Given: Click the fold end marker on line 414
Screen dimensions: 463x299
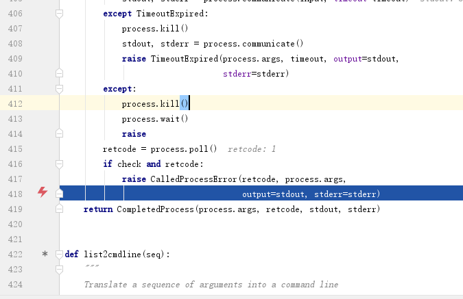Looking at the screenshot, I should tap(60, 133).
